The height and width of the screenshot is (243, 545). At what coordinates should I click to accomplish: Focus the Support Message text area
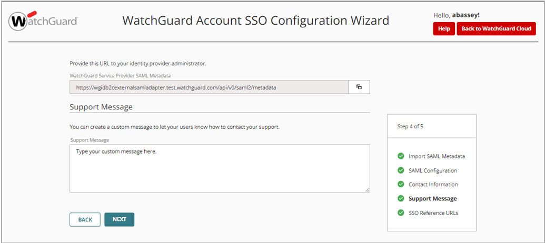[x=220, y=168]
